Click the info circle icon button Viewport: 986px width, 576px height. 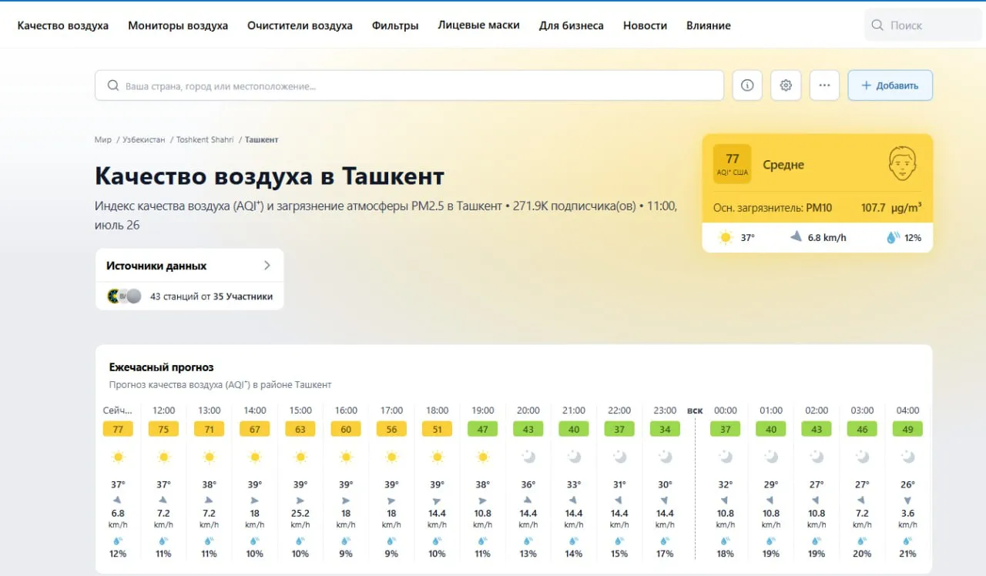[746, 85]
